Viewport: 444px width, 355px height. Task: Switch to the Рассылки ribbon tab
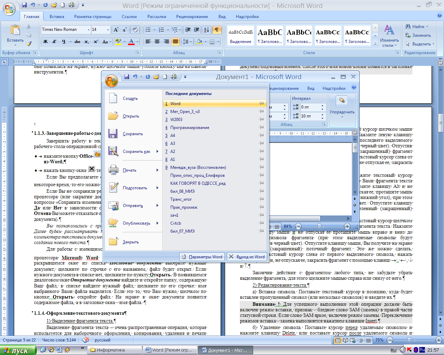(x=156, y=16)
